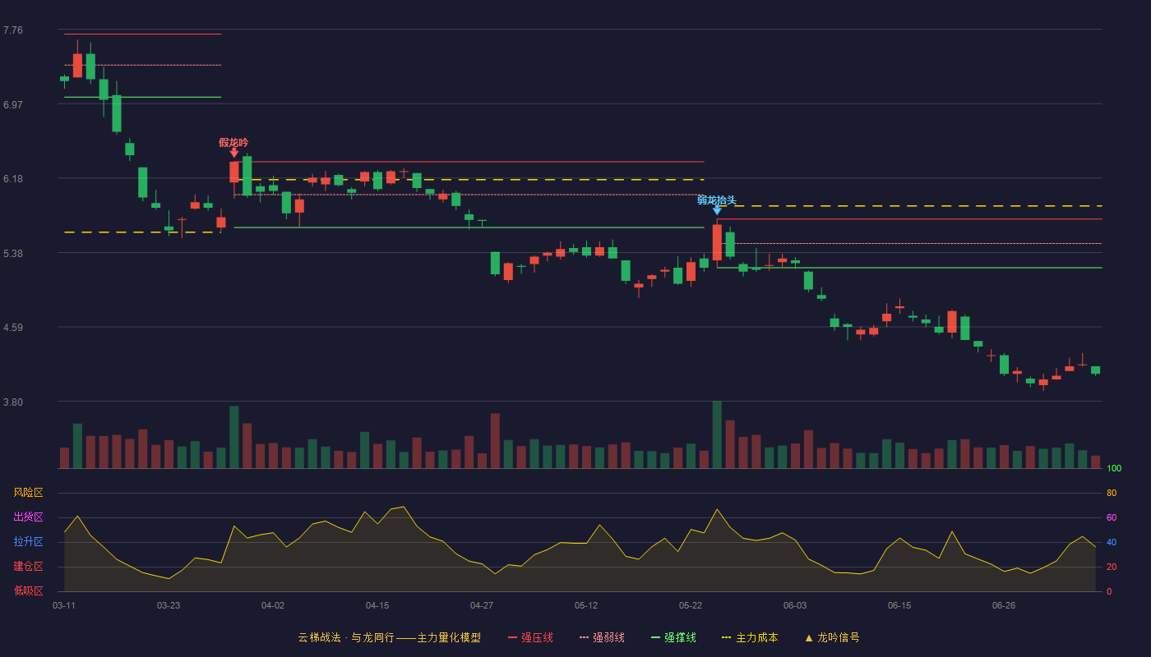Click the 04-27 date label

[482, 605]
